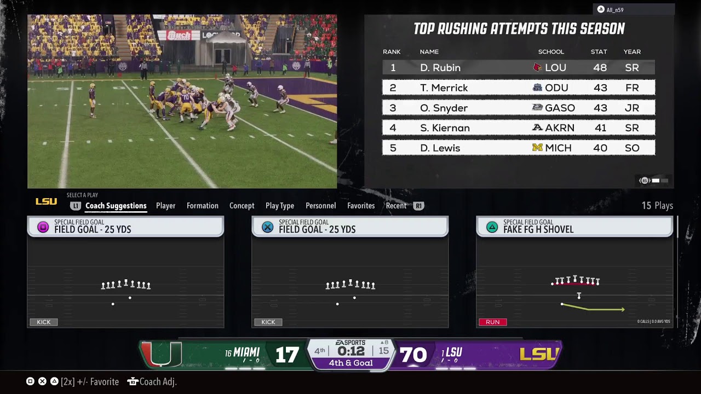Click the Akron logo in S. Kiernan row
The height and width of the screenshot is (394, 701).
(537, 128)
